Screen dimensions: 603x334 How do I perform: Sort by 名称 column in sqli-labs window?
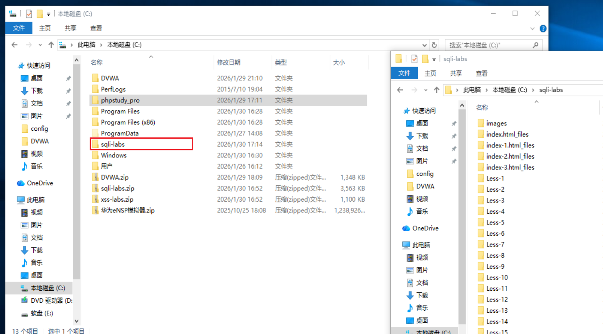pyautogui.click(x=482, y=107)
